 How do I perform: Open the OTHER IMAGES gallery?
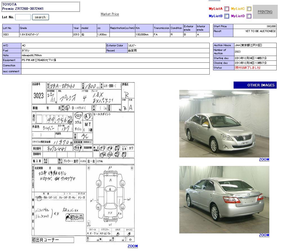[x=255, y=85]
